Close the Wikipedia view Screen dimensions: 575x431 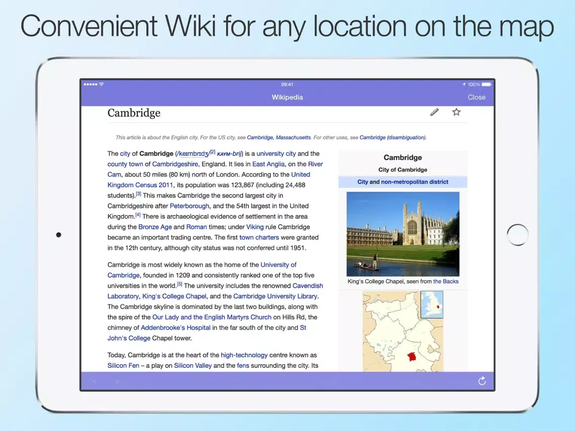point(476,97)
